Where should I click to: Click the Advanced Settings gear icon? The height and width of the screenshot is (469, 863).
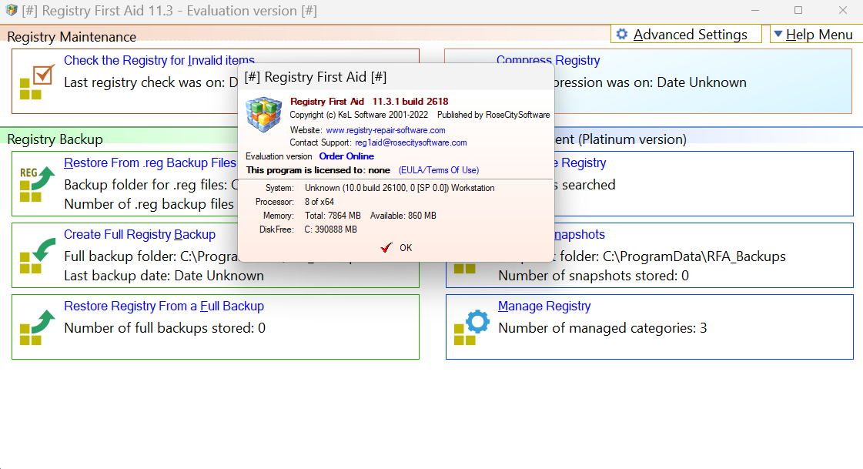tap(622, 35)
